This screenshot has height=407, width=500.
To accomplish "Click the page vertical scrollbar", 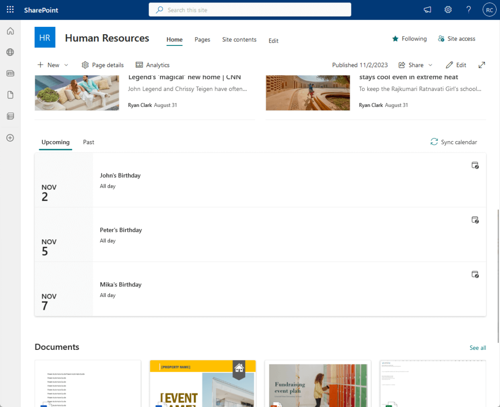I will 499,276.
